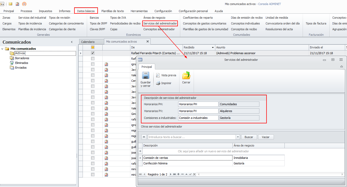Viewport: 347px width, 187px height.
Task: Open Tipos de factura from the ribbon
Action: [316, 23]
